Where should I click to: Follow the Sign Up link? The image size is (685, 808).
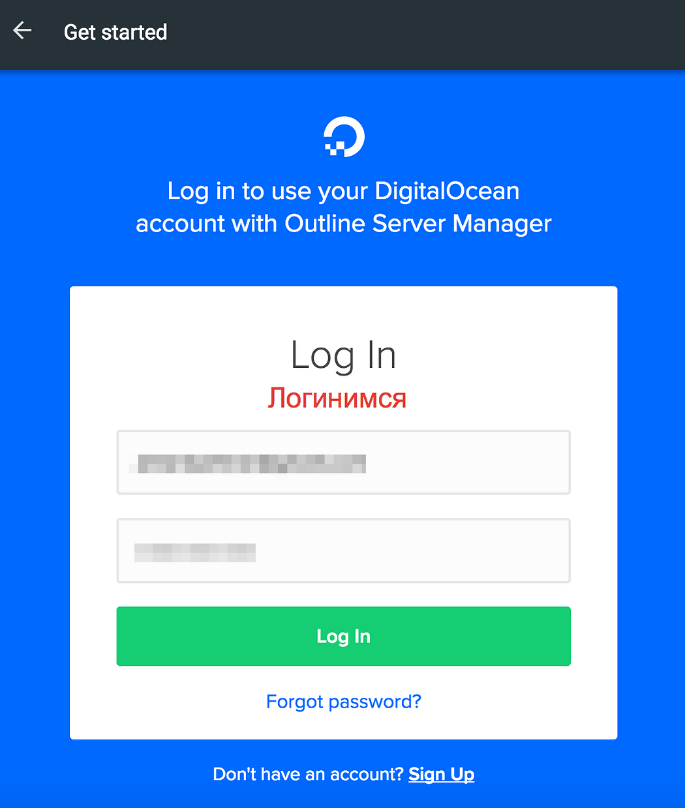[441, 774]
